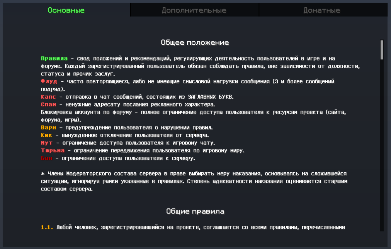Select the red Спам term

48,104
